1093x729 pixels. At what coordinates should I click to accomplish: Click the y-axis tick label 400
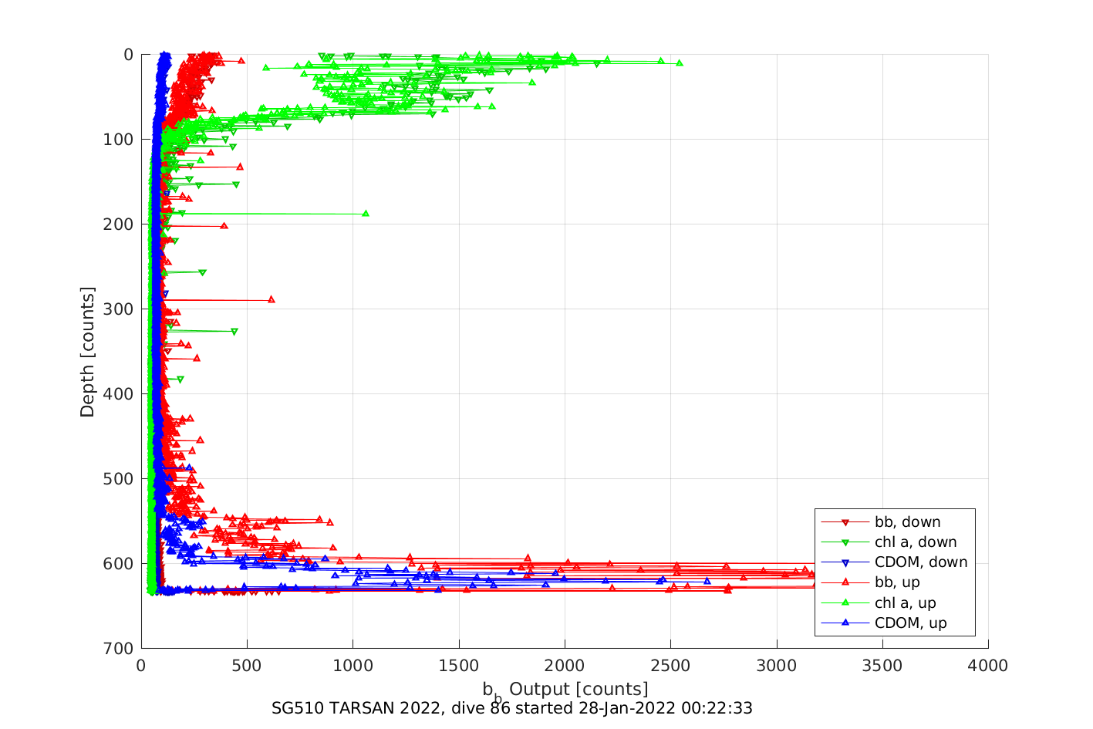click(118, 394)
